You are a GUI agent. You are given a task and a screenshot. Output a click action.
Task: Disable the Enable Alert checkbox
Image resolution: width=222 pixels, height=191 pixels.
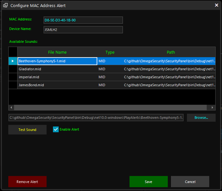(x=56, y=129)
